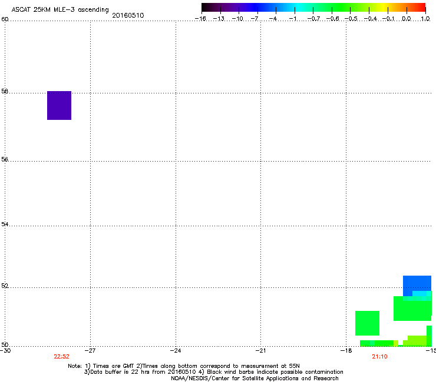Click the latitude axis label "58"

tap(5, 91)
